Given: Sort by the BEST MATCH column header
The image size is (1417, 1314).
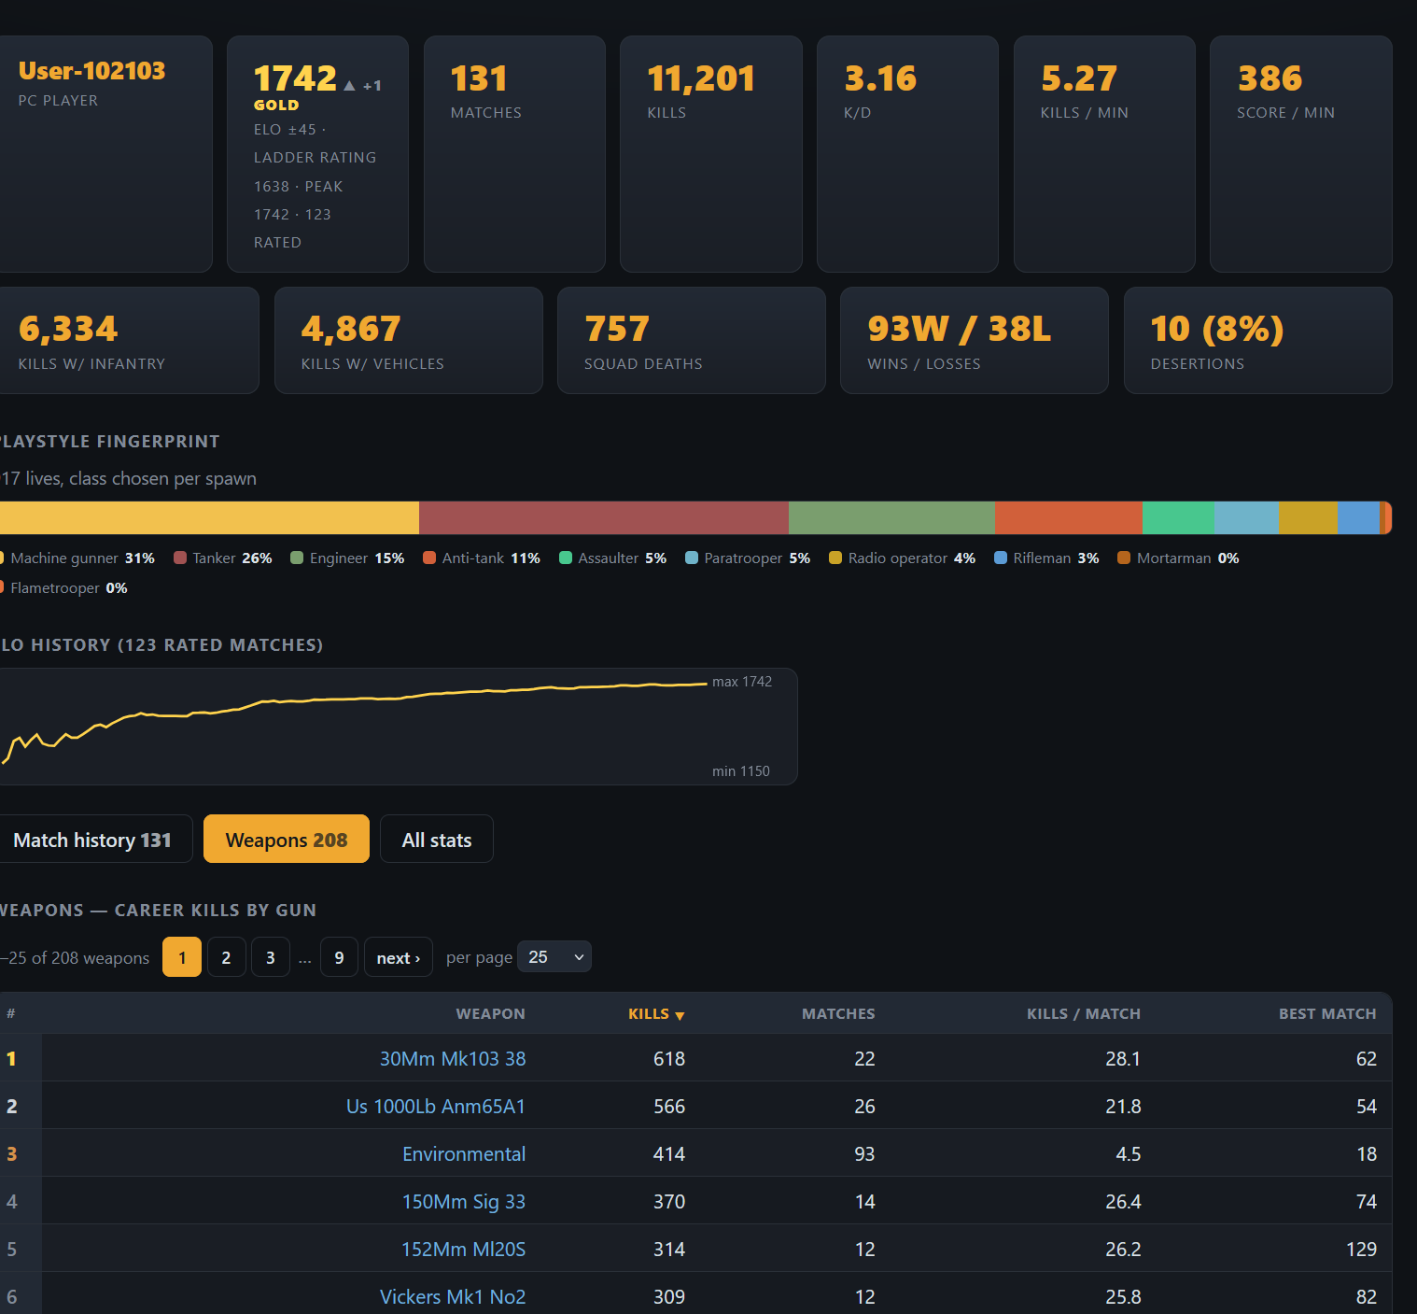Looking at the screenshot, I should click(1327, 1014).
